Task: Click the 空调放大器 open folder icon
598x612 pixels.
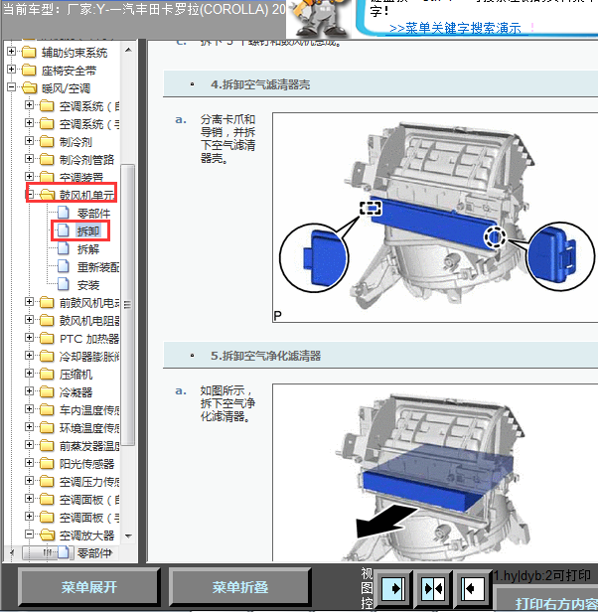Action: pos(48,535)
